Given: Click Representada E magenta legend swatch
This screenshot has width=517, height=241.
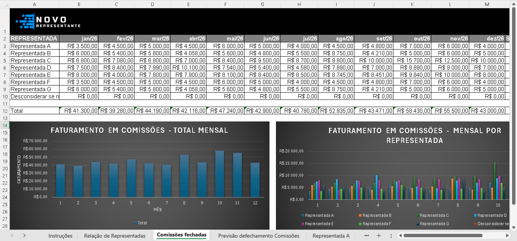Looking at the screenshot, I should [302, 224].
